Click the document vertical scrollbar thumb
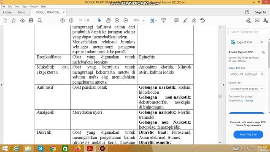Viewport: 270px width, 152px height. 220,96
